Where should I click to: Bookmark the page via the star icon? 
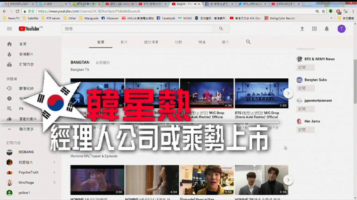point(324,11)
